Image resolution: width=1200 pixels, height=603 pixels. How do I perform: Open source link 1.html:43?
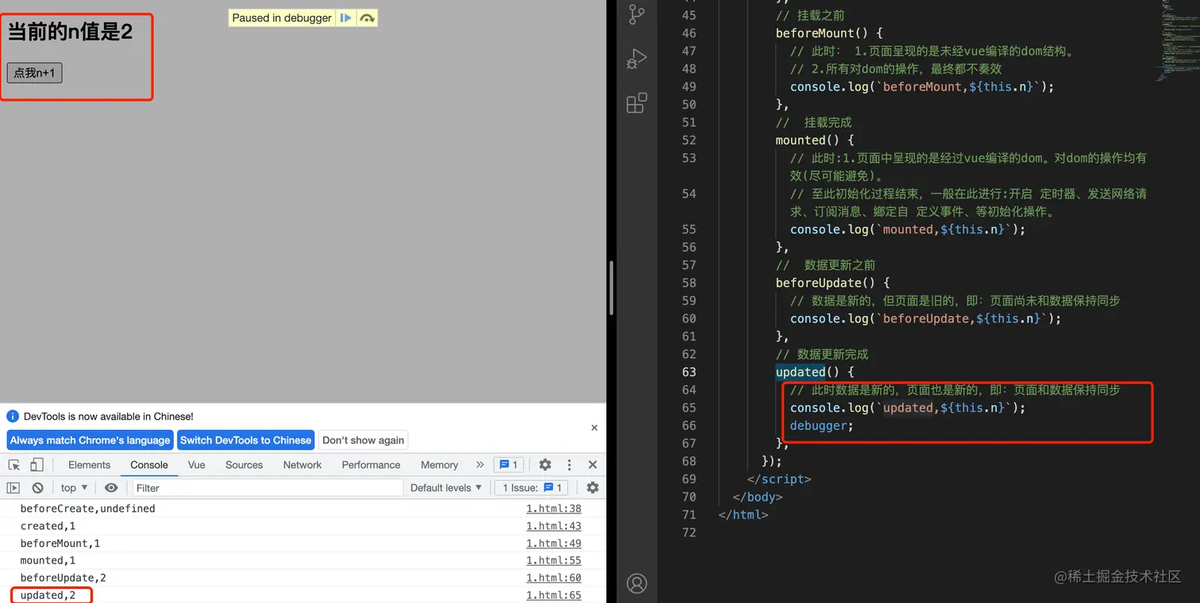[x=554, y=526]
